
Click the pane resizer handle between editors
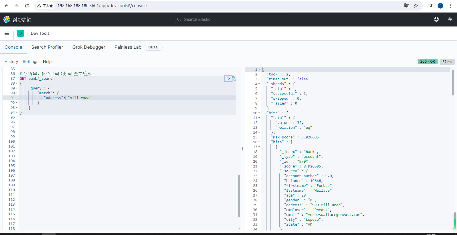(243, 149)
